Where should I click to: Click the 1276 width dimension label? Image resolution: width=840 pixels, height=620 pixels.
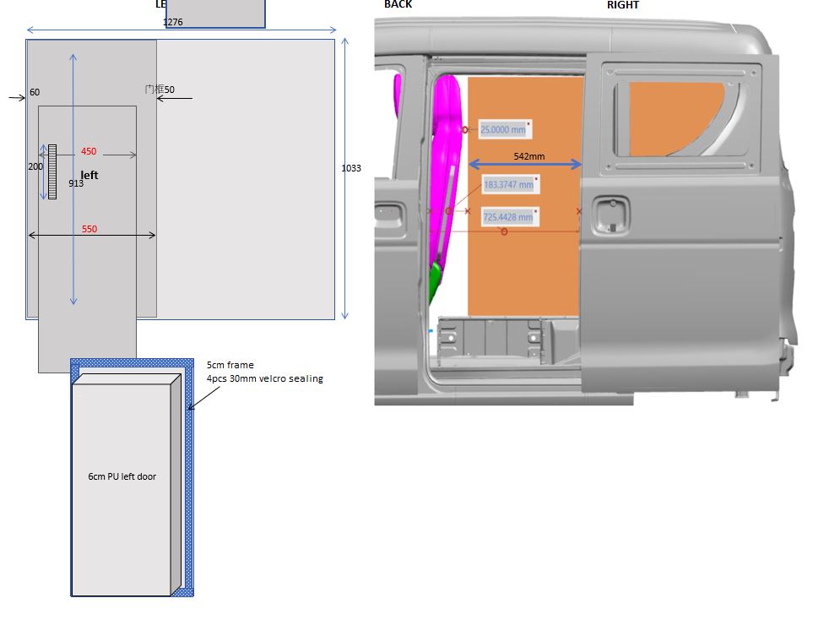172,22
